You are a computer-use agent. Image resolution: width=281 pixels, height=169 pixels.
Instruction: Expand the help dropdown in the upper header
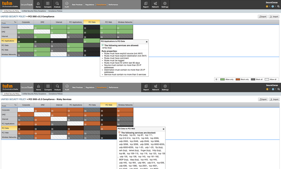274,6
